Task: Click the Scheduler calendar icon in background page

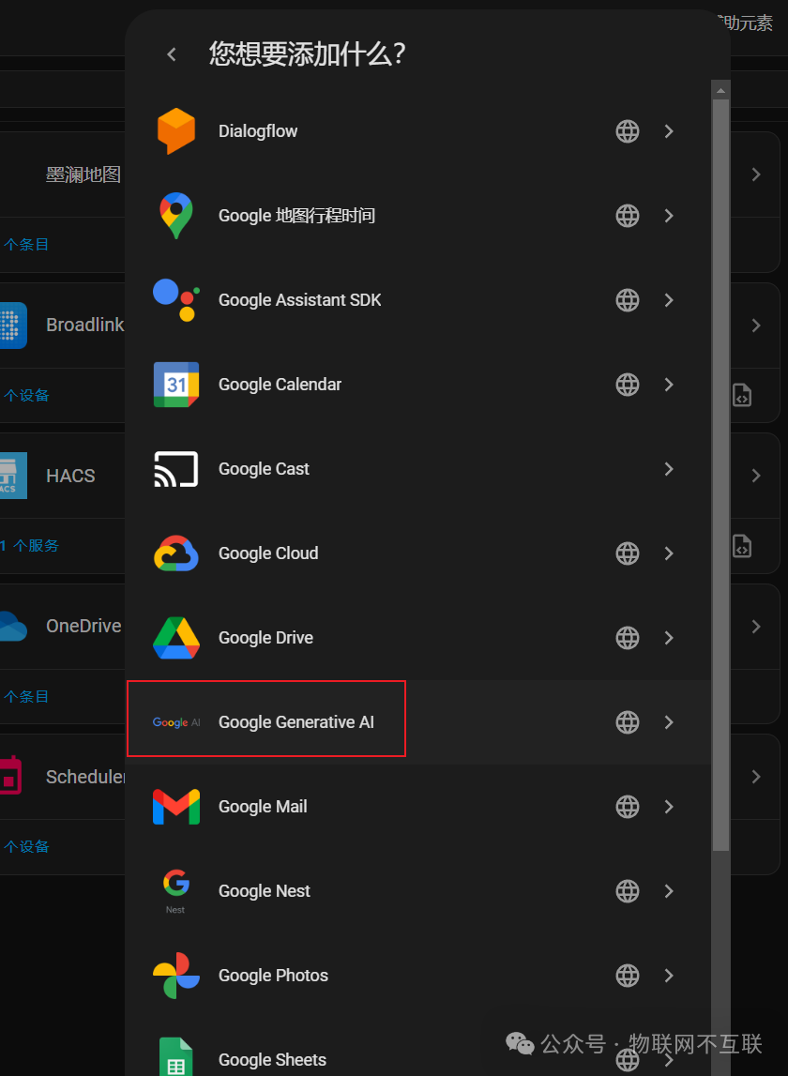Action: (x=10, y=776)
